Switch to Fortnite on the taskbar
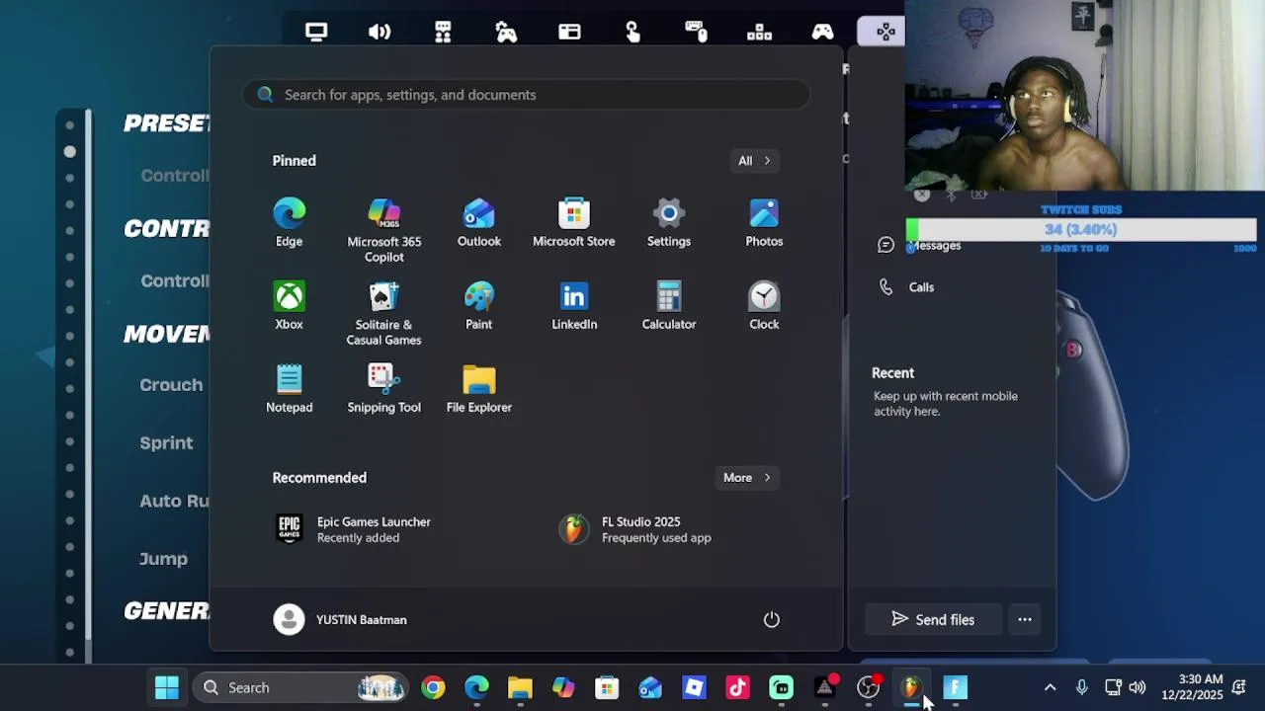 point(955,687)
